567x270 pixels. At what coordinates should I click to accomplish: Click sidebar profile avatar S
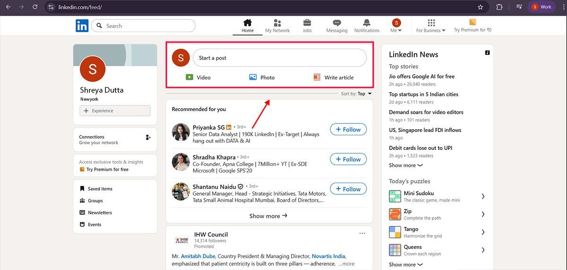[93, 69]
